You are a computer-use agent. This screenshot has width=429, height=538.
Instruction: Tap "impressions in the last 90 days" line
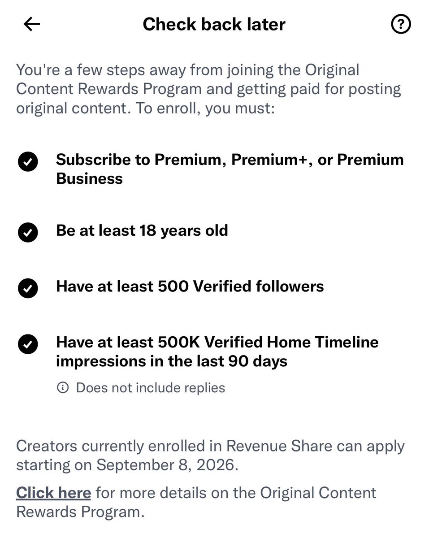(172, 361)
